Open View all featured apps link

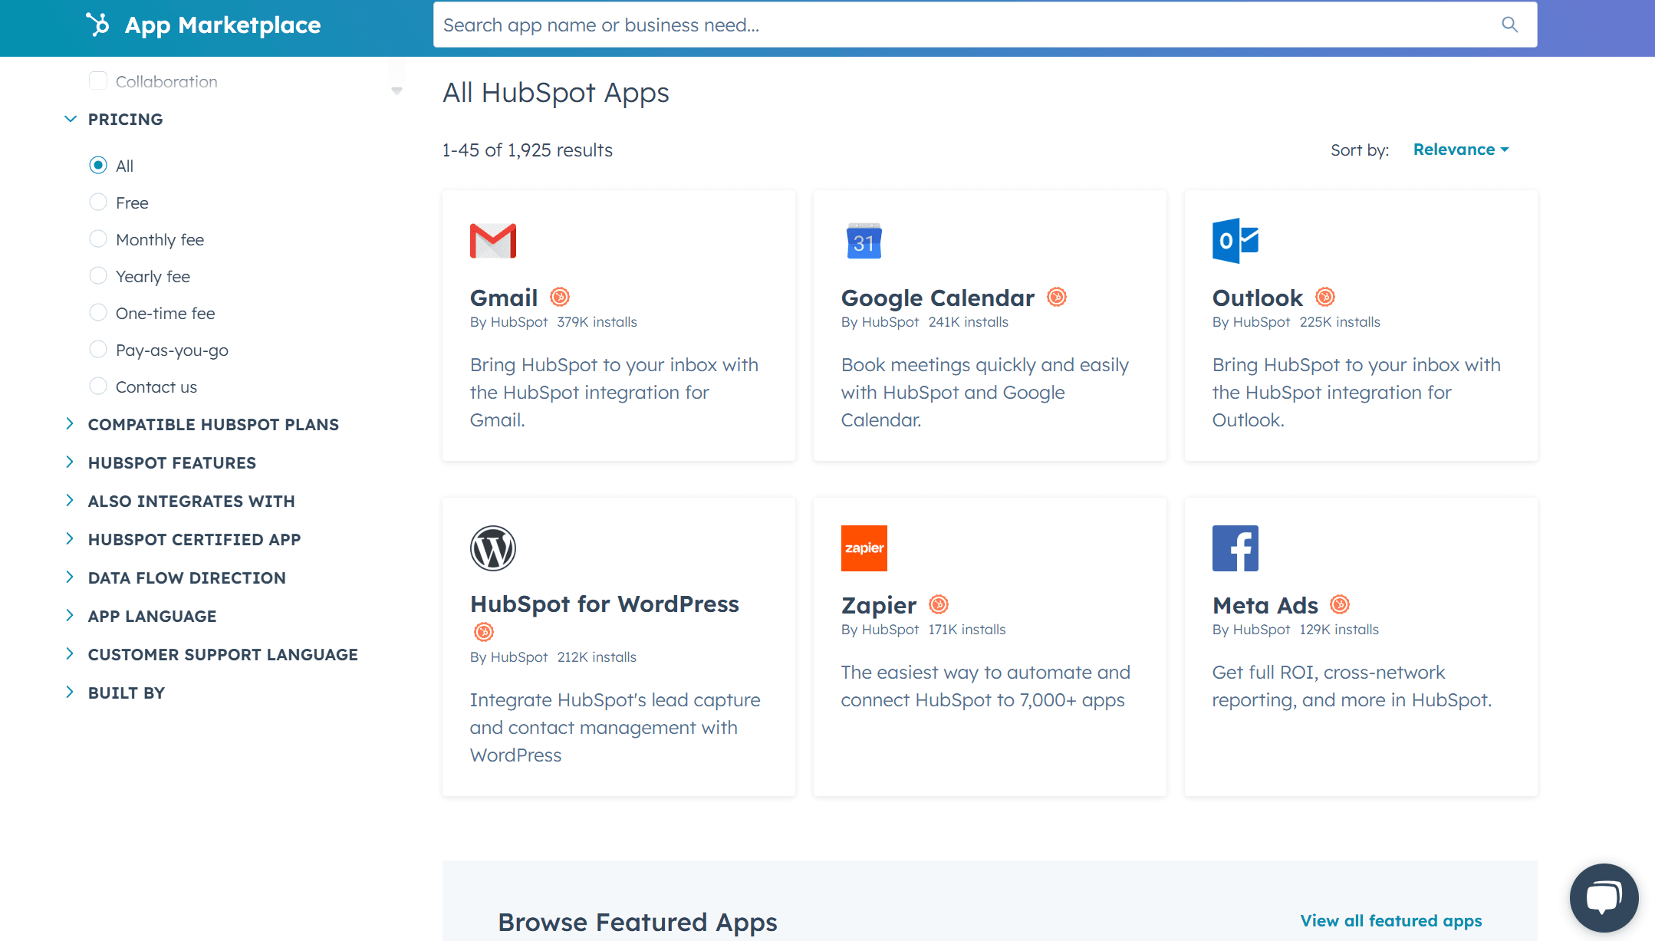click(x=1390, y=920)
